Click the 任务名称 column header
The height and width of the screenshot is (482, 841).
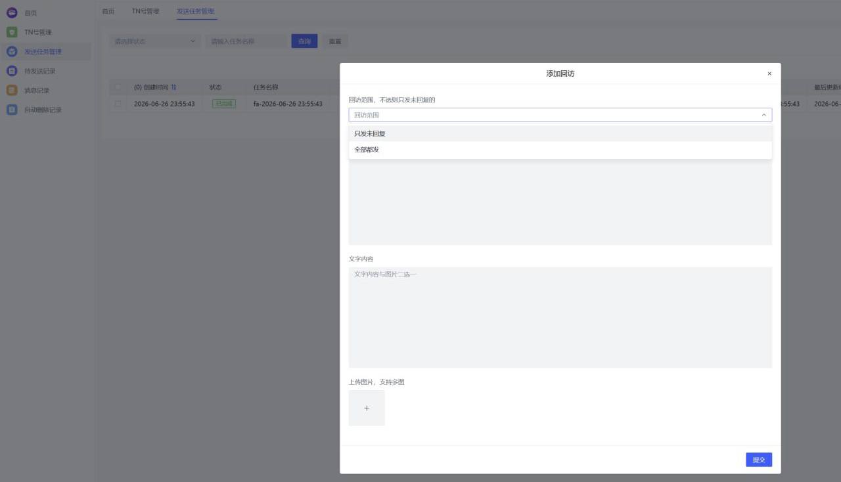pyautogui.click(x=266, y=87)
